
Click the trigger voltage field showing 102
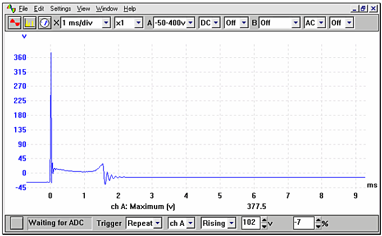click(251, 223)
